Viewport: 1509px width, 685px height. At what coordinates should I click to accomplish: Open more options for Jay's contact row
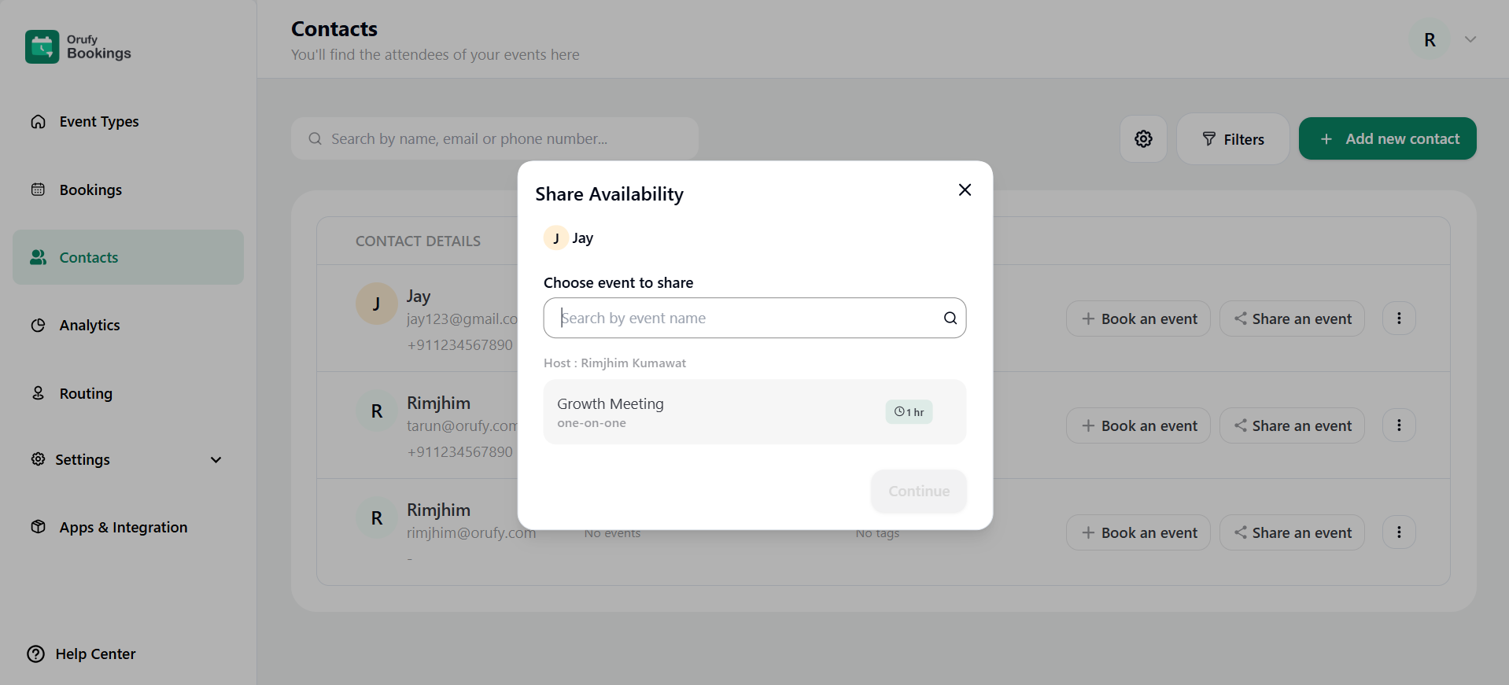(1398, 319)
